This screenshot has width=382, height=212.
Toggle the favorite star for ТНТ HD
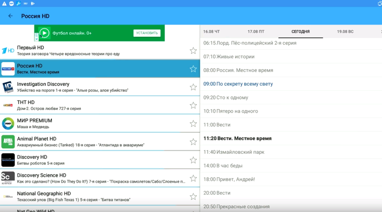coord(193,105)
